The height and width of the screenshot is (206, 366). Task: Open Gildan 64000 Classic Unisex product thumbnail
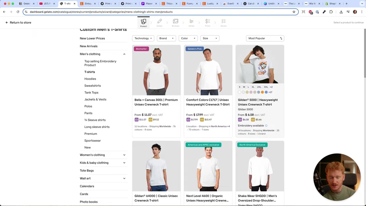click(x=156, y=166)
